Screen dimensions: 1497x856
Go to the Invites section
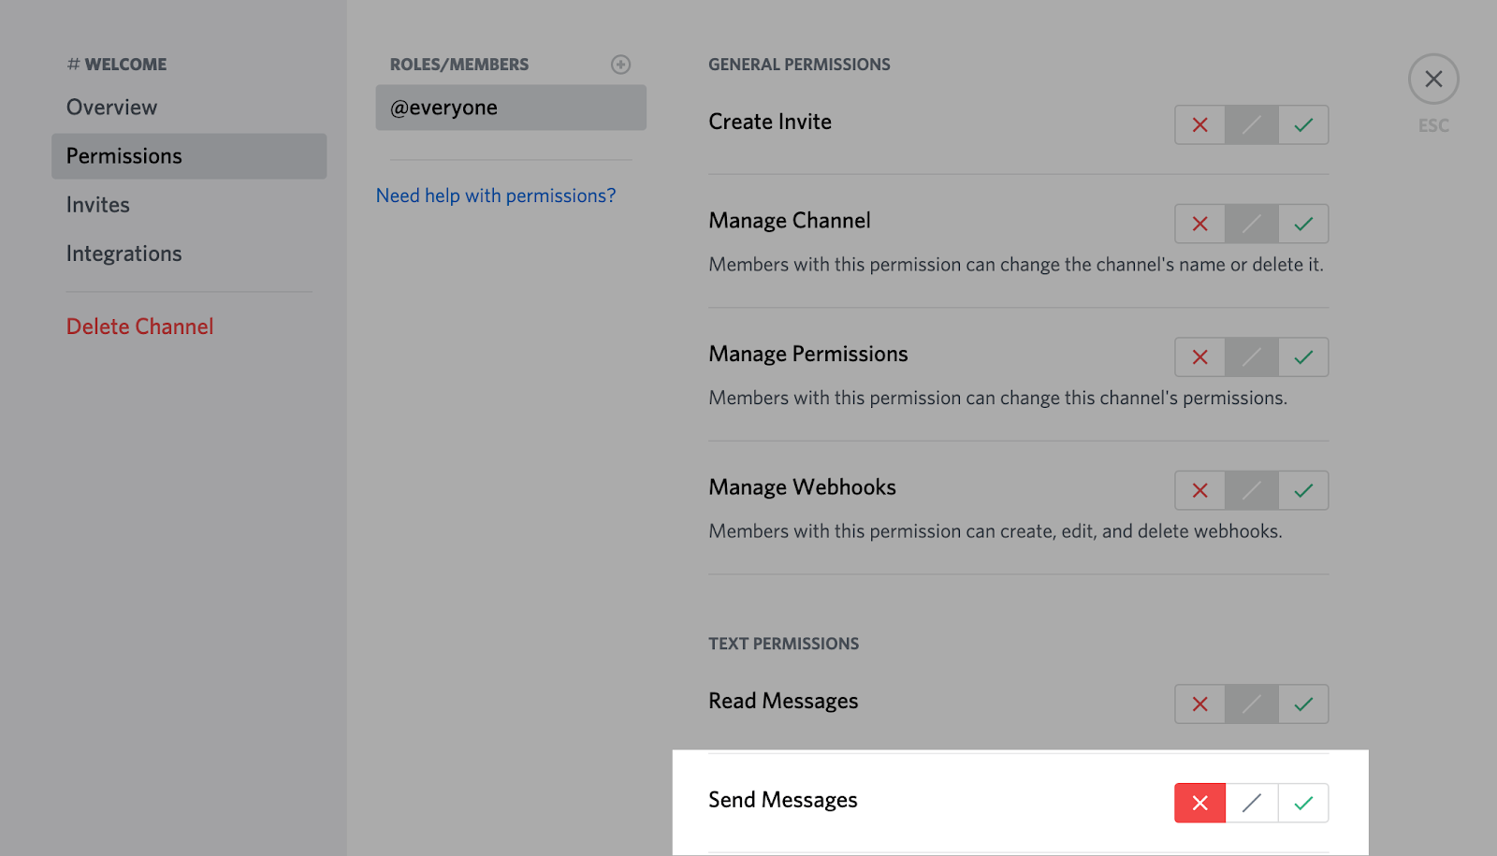coord(98,205)
